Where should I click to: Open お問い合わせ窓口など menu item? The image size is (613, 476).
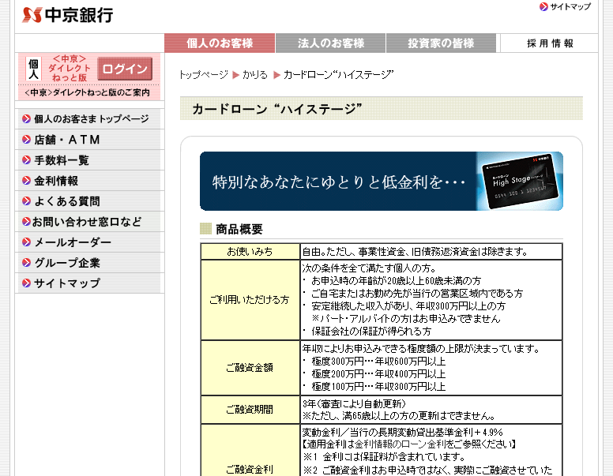coord(87,222)
